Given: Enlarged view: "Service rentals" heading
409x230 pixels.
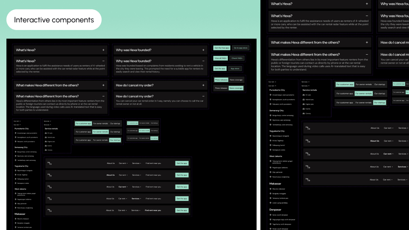Looking at the screenshot, I should [x=310, y=90].
